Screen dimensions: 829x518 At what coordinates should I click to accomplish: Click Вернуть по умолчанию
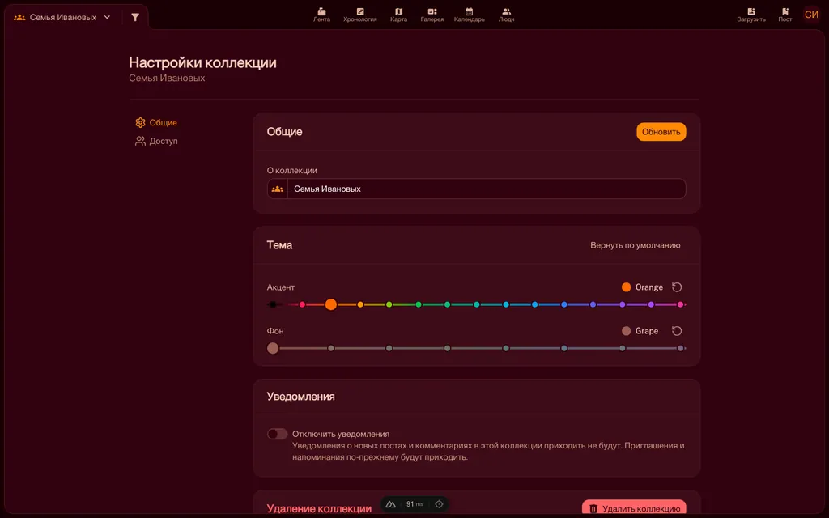coord(635,245)
